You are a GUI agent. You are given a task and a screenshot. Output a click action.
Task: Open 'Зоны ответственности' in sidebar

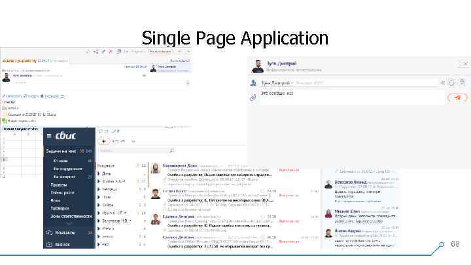[x=71, y=217]
